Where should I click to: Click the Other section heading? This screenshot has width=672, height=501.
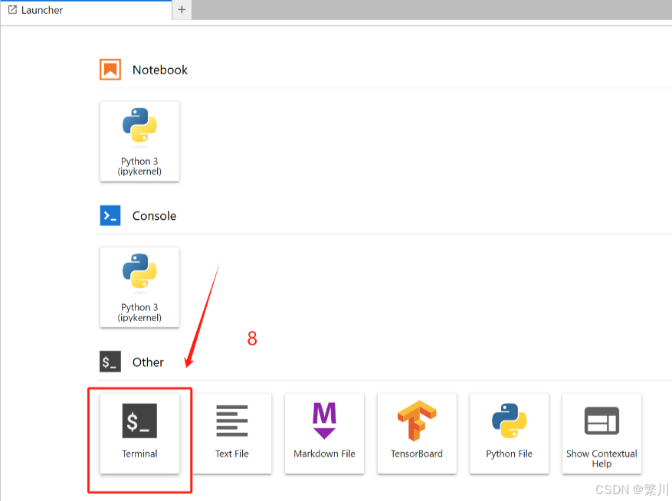pyautogui.click(x=148, y=362)
